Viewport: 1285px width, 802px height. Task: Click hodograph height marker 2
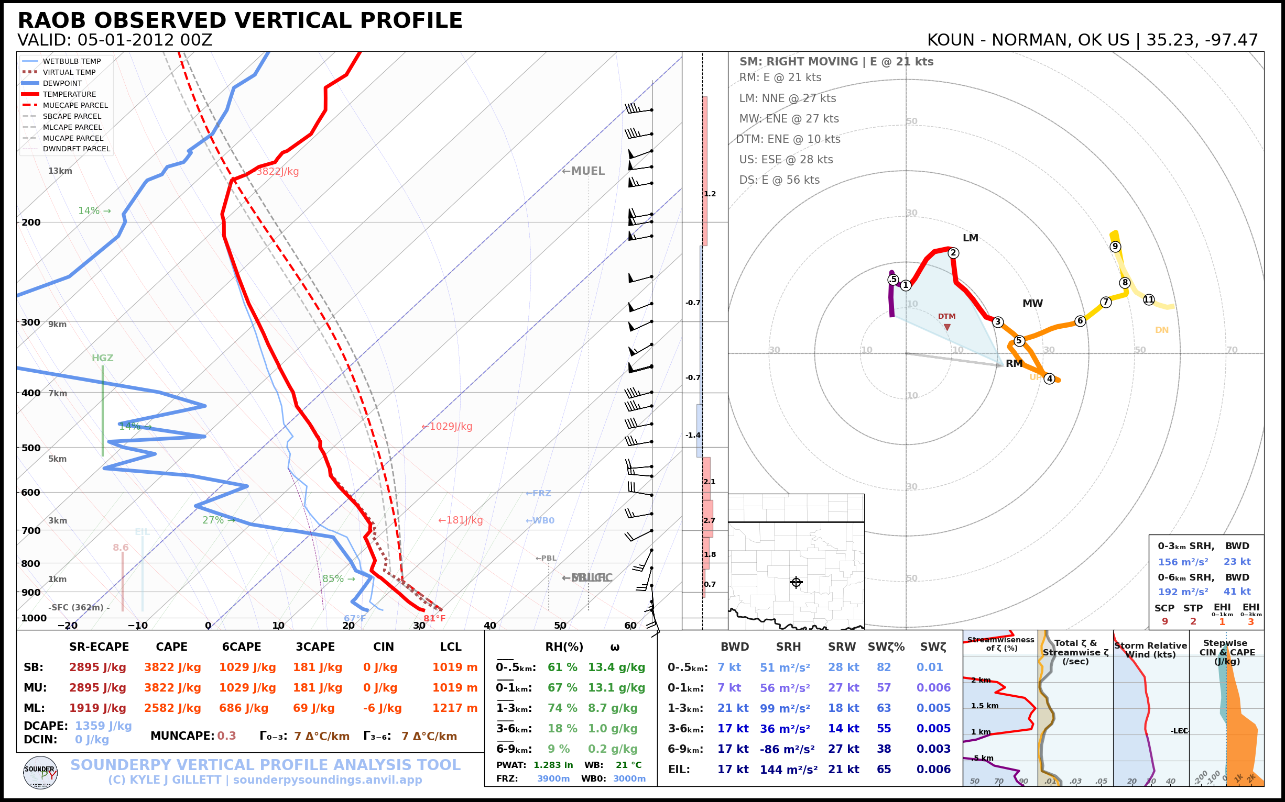(x=953, y=253)
